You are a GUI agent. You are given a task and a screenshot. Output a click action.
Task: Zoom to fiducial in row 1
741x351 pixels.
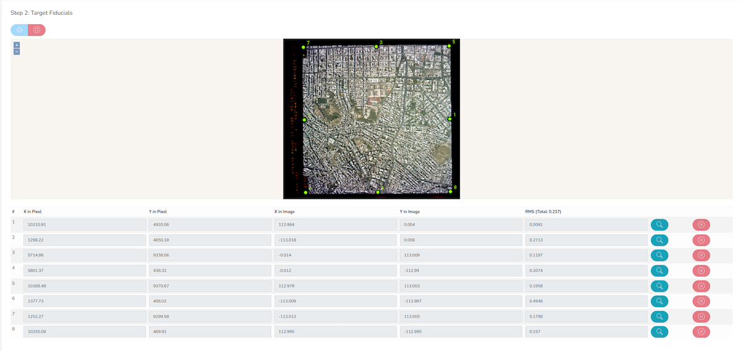click(x=659, y=224)
